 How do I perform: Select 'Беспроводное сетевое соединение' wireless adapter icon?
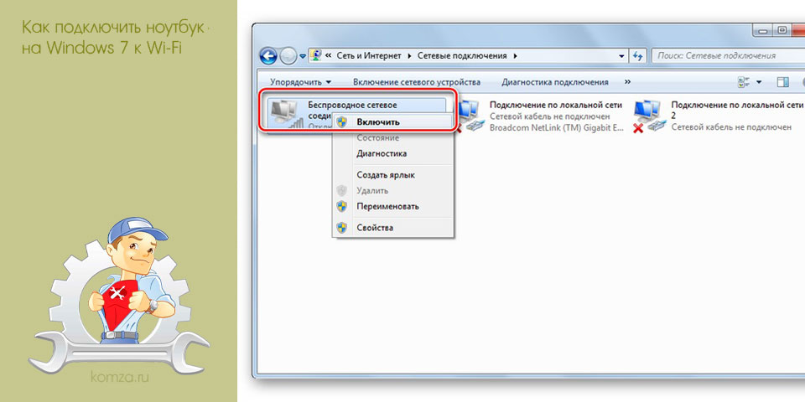pyautogui.click(x=287, y=113)
